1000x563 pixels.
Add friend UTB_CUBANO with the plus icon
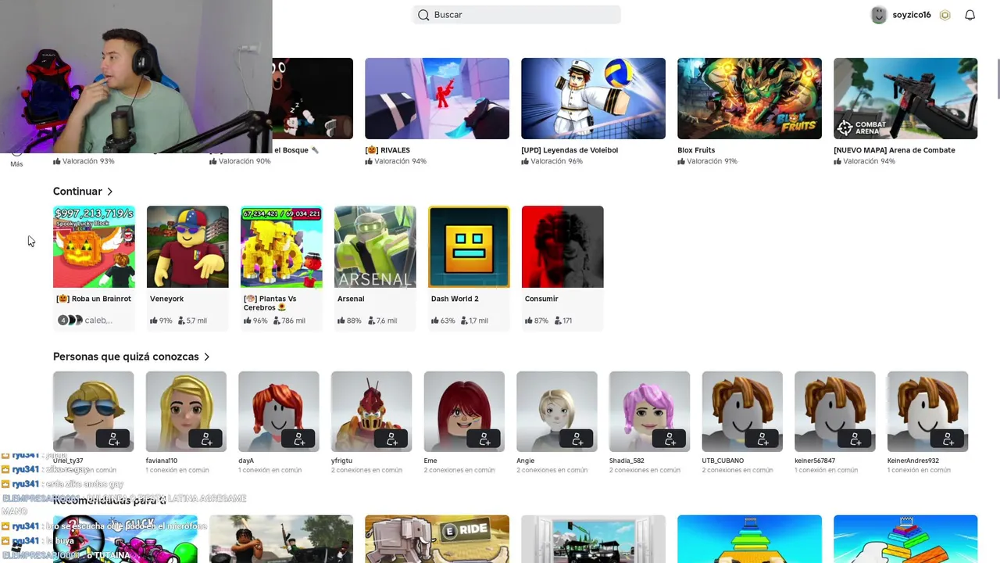coord(762,440)
